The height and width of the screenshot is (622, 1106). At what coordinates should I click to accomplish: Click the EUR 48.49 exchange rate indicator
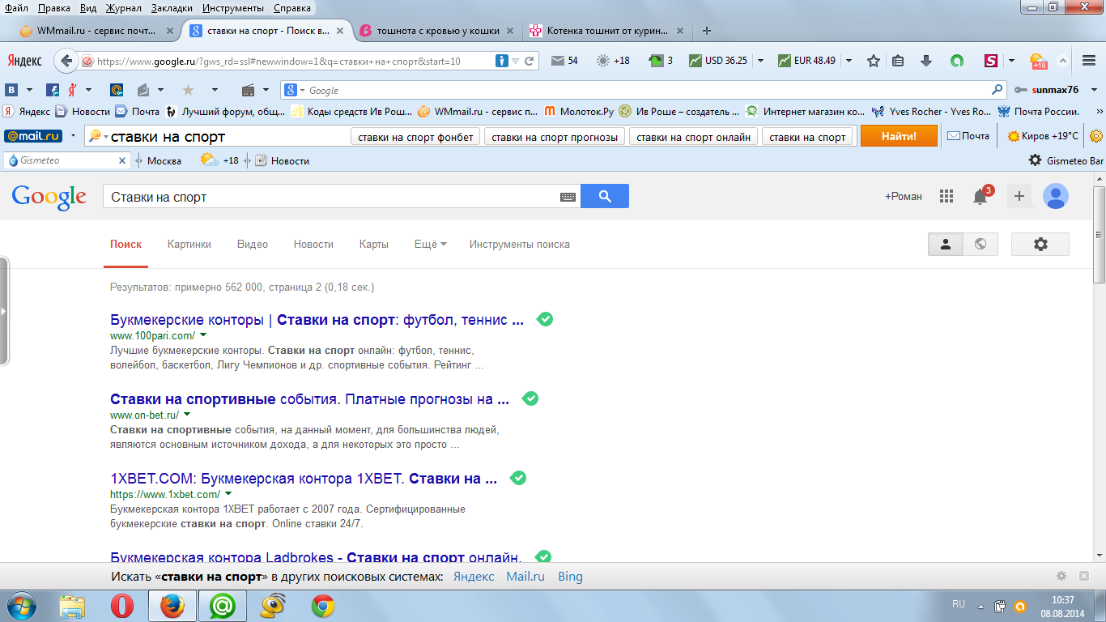(x=806, y=61)
